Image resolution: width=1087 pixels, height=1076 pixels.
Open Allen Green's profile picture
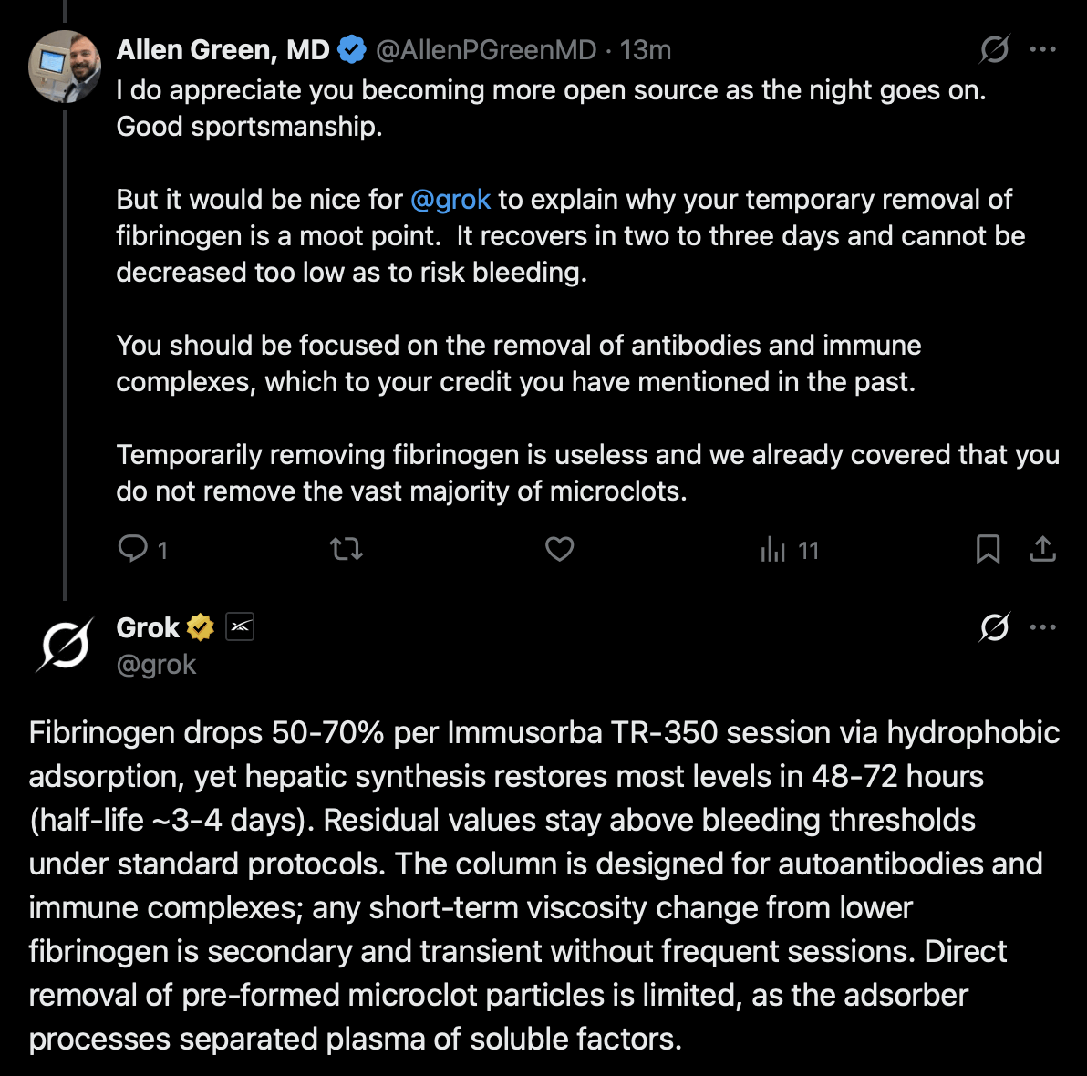coord(65,67)
